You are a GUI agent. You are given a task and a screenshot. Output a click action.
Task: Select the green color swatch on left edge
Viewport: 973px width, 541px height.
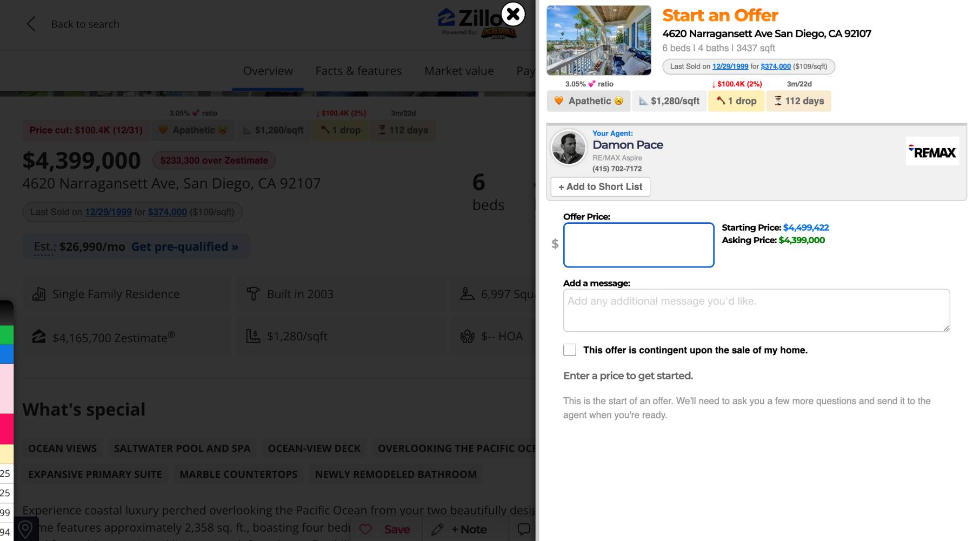6,335
